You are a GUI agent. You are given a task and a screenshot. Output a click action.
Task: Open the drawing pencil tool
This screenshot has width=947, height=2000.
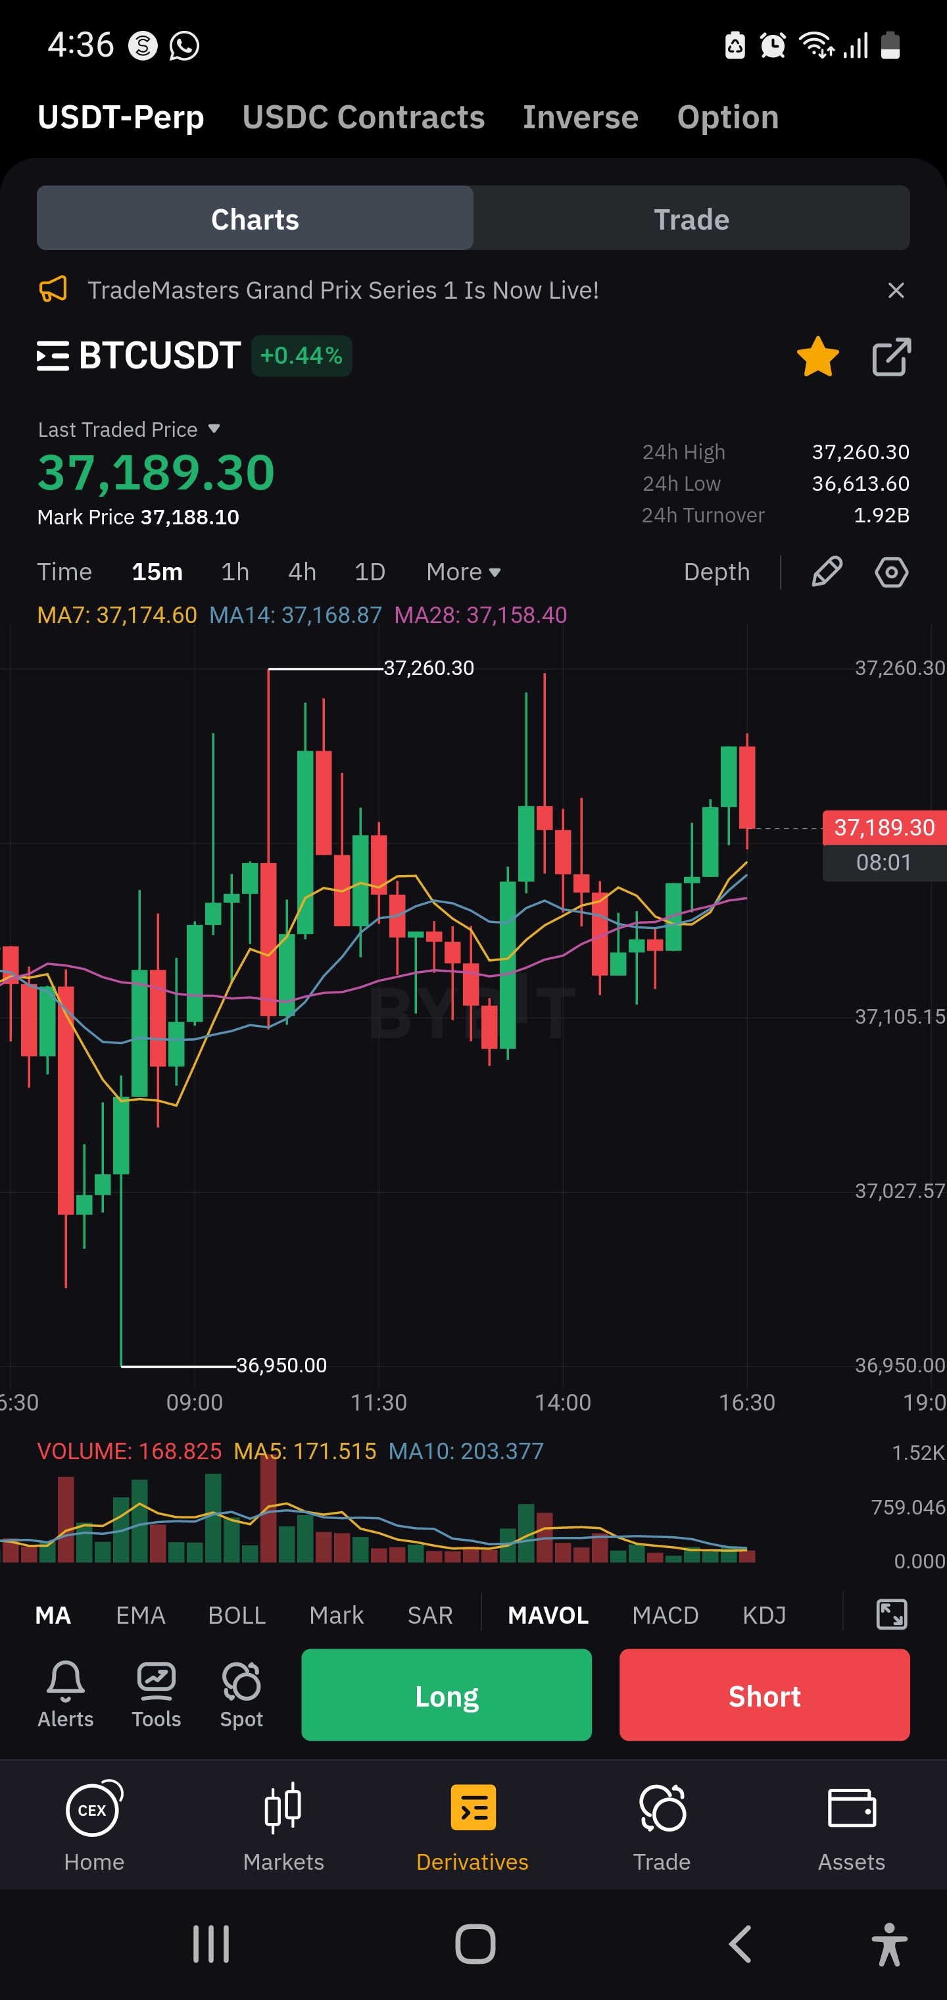(x=827, y=572)
